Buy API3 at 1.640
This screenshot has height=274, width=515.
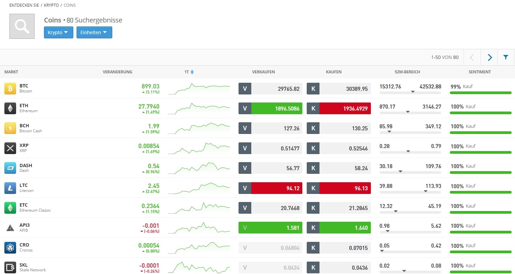point(339,228)
